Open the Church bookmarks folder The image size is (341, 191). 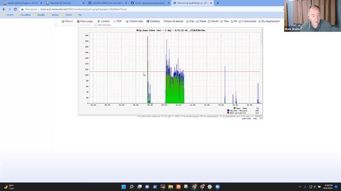pyautogui.click(x=8, y=15)
